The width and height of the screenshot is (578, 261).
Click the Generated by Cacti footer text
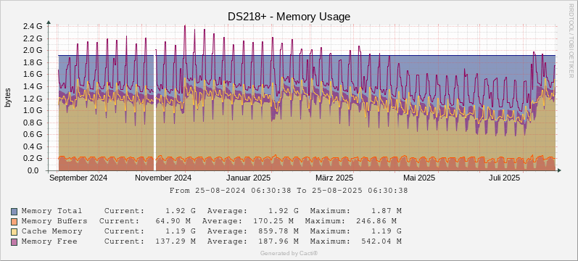click(x=289, y=253)
